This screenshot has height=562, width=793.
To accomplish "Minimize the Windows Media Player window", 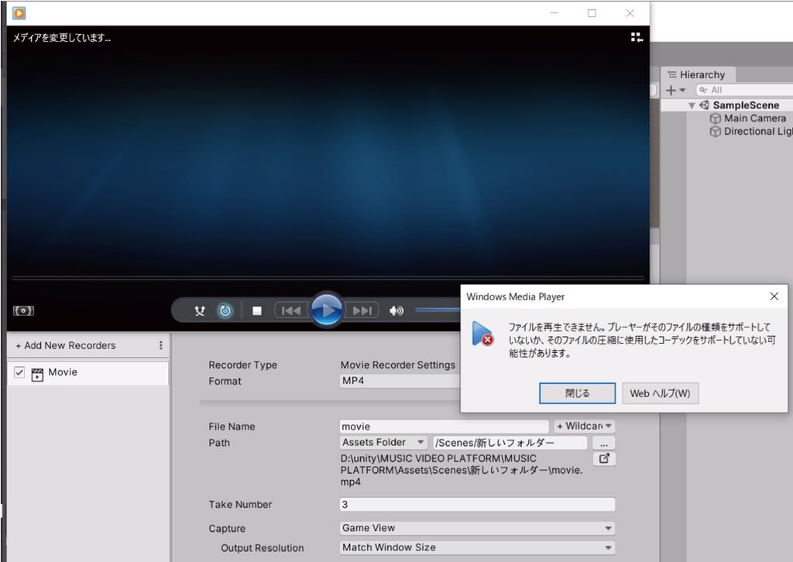I will tap(554, 13).
